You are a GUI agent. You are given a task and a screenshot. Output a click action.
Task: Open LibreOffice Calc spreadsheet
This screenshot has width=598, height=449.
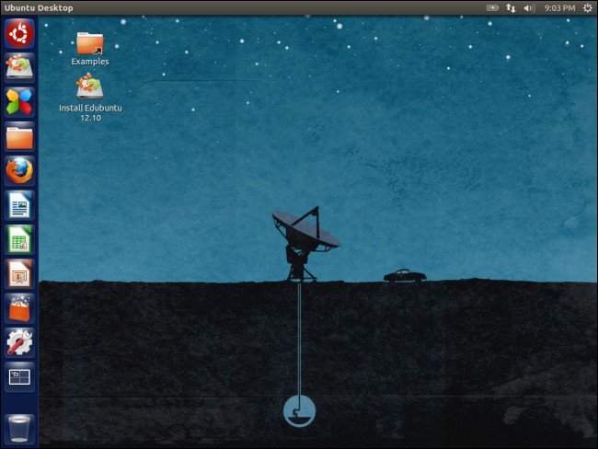[19, 239]
